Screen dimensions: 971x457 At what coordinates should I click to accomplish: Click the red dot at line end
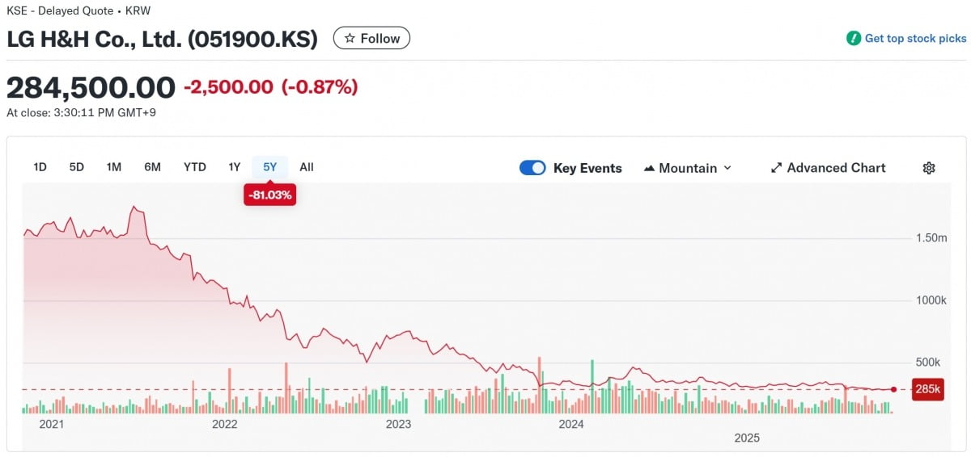(x=893, y=389)
